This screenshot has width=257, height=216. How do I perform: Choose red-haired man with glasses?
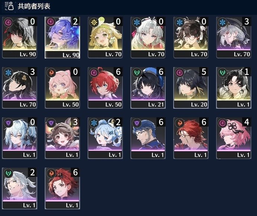pos(191,138)
